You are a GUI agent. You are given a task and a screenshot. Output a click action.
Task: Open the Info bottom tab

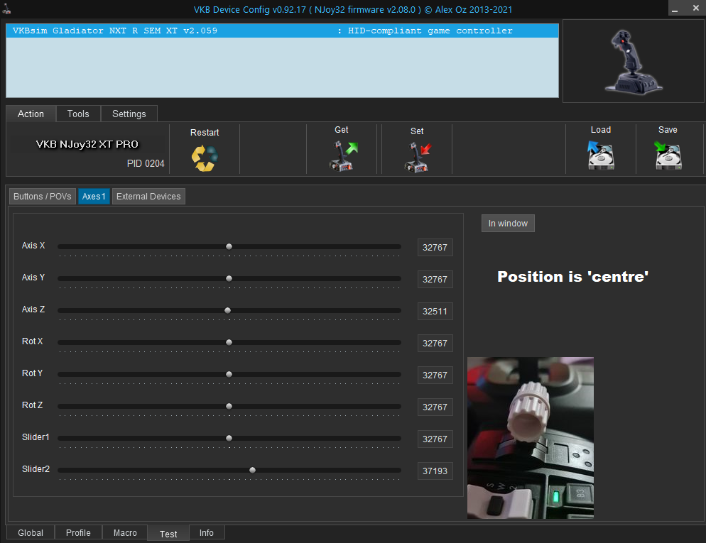pos(207,532)
